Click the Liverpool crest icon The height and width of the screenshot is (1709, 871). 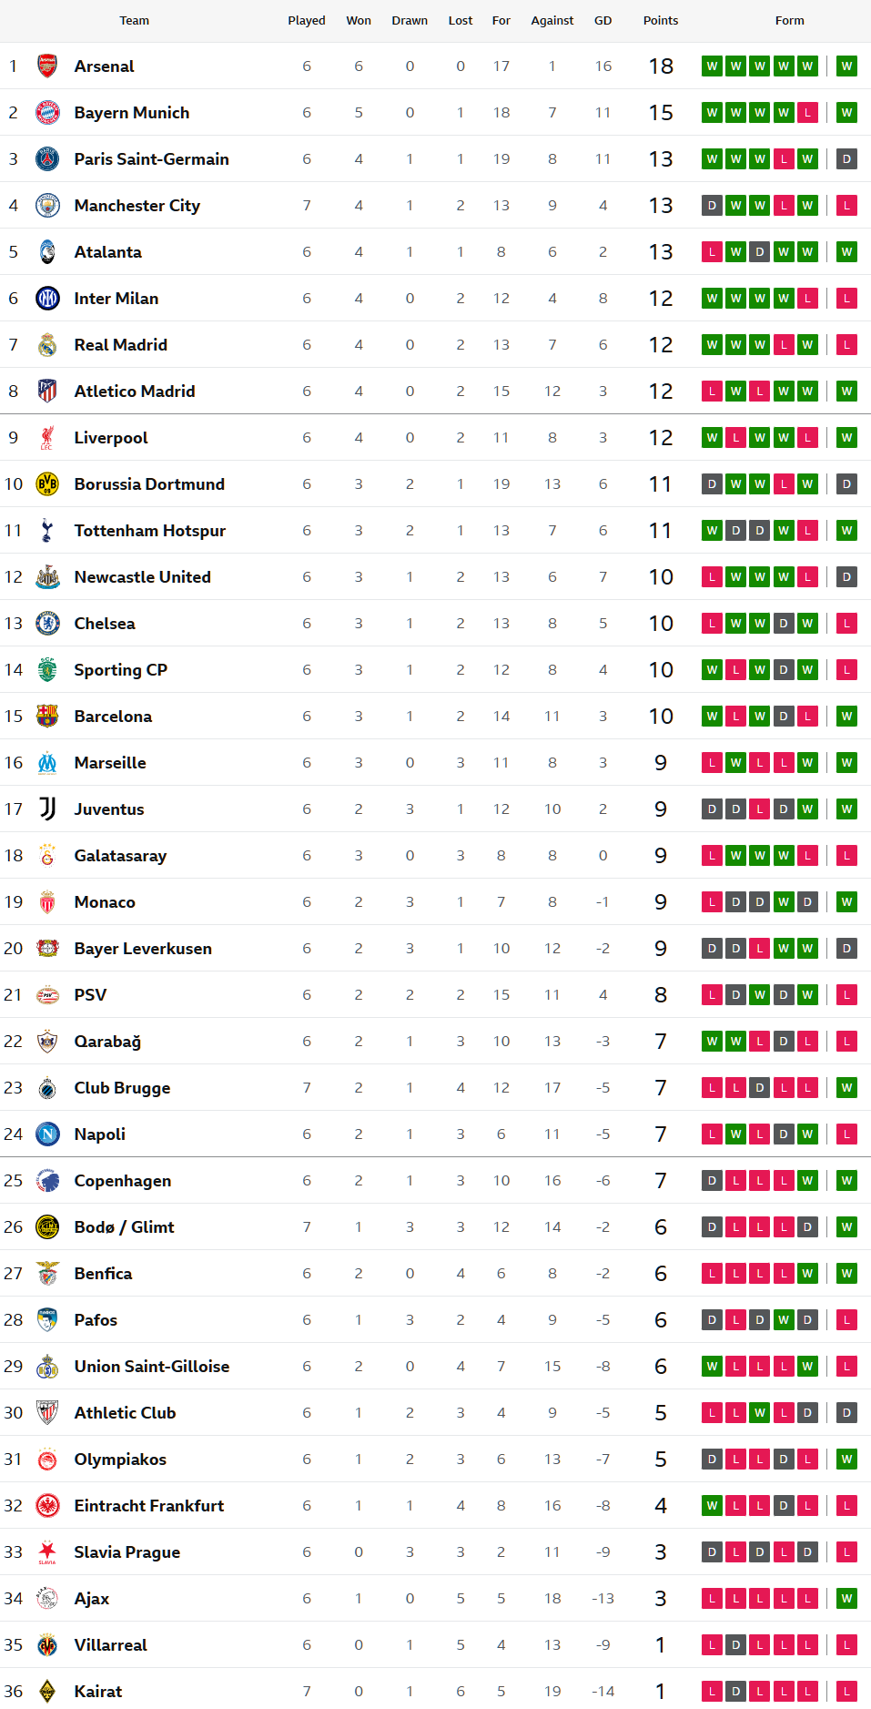[47, 437]
